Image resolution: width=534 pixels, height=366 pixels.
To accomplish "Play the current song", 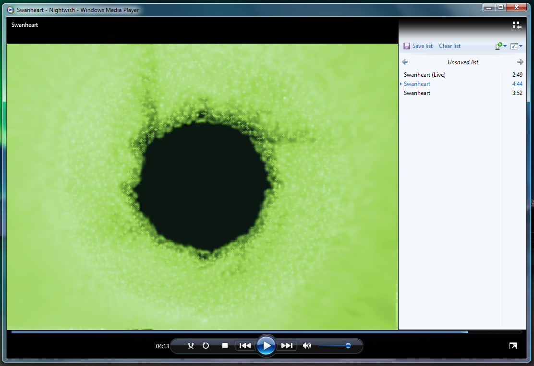I will (x=266, y=345).
